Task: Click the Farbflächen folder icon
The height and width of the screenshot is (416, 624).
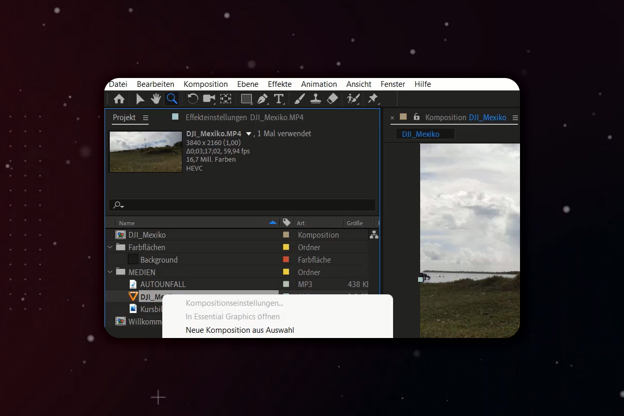Action: pos(121,247)
